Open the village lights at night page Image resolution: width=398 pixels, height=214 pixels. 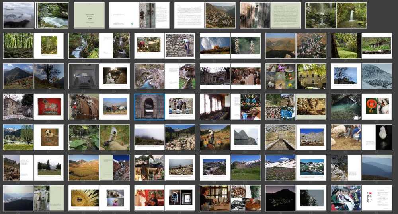click(281, 198)
